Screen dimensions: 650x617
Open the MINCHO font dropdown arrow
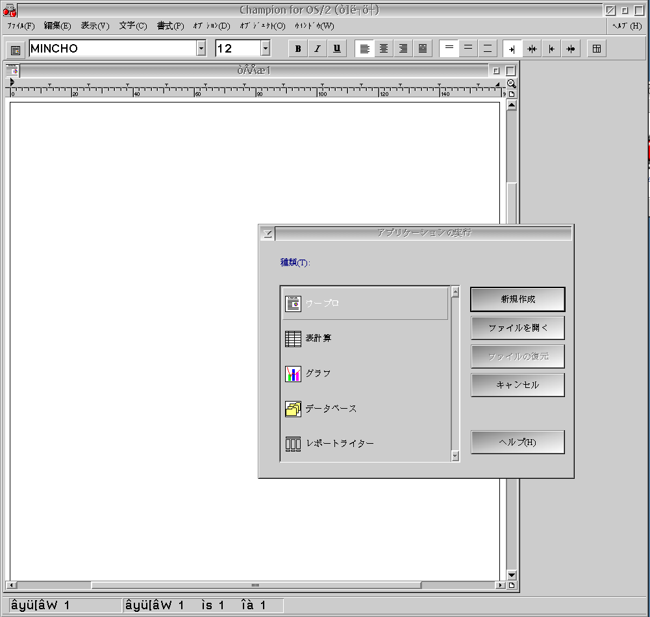click(201, 49)
